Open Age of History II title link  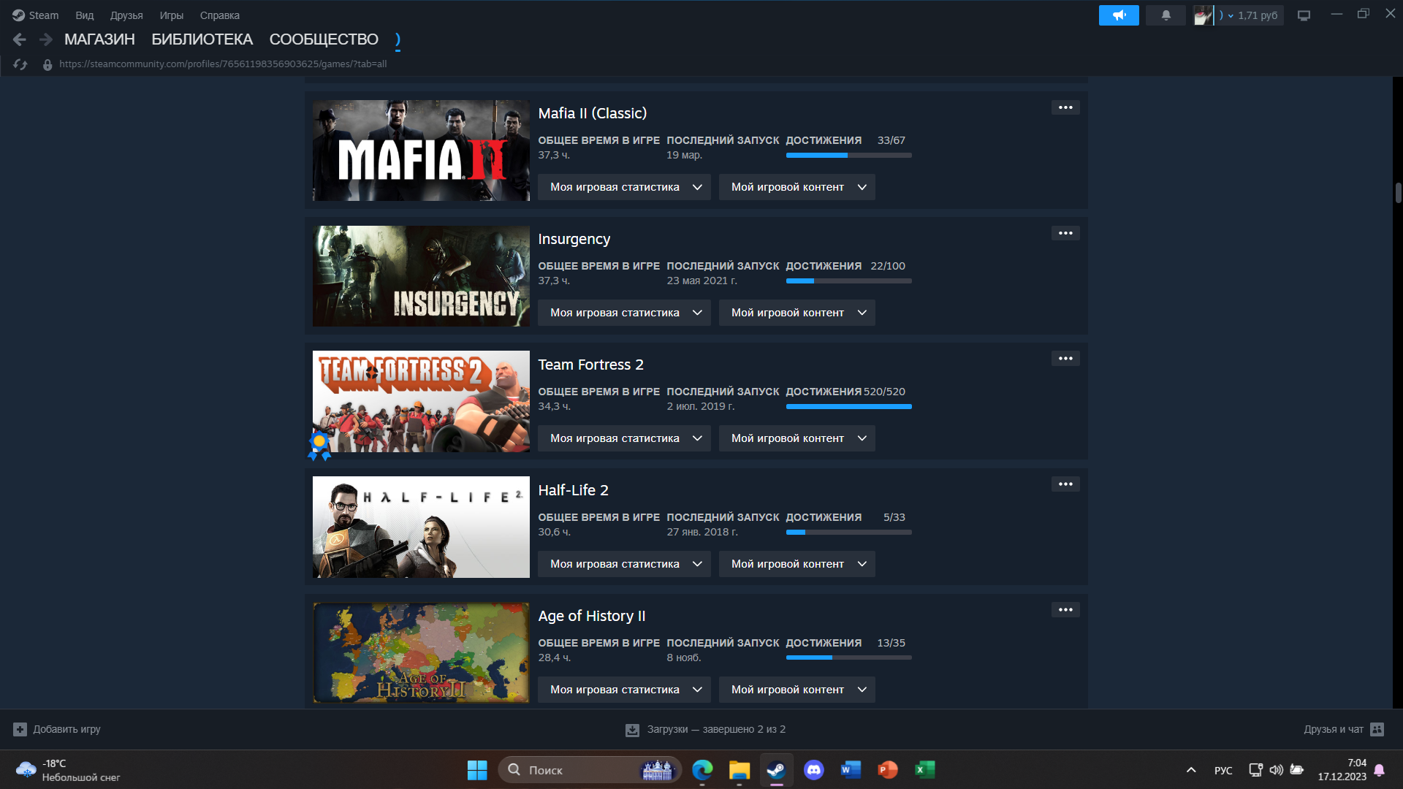point(592,616)
